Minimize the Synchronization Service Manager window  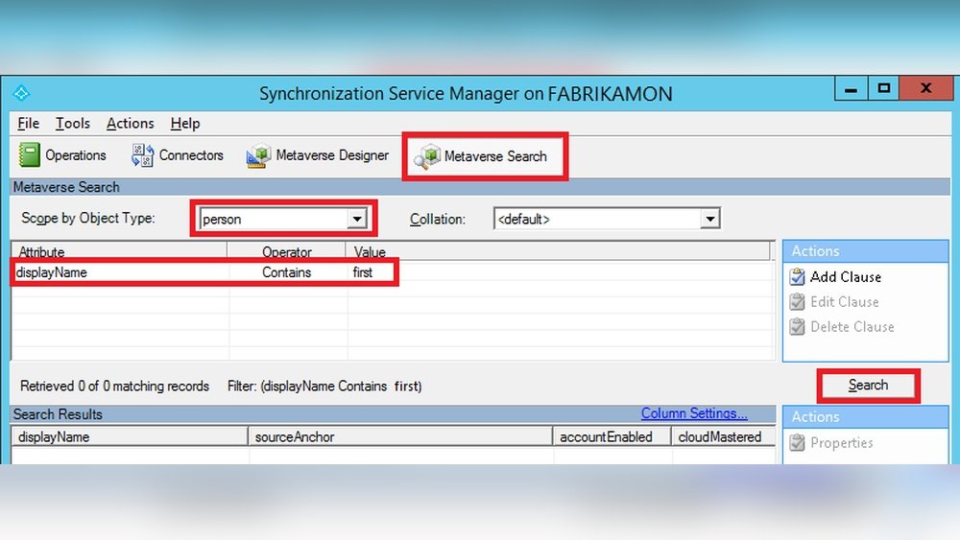851,88
